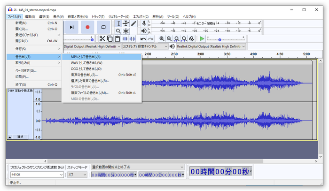Screen dimensions: 329x191
Task: Adjust the playback speed slider
Action: [x=219, y=39]
